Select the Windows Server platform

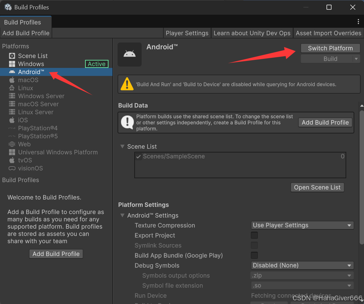(56, 96)
